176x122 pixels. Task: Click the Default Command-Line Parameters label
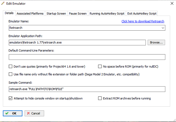[x=31, y=51]
